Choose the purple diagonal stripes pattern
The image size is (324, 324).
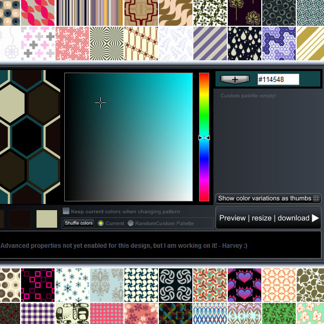pyautogui.click(x=210, y=43)
